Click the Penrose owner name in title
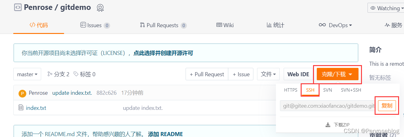 coord(39,7)
